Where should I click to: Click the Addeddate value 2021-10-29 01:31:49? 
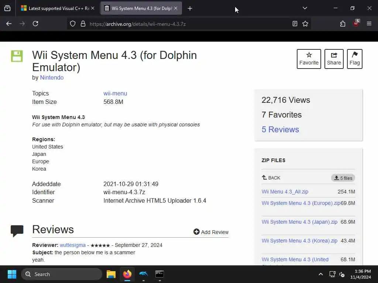pos(131,184)
